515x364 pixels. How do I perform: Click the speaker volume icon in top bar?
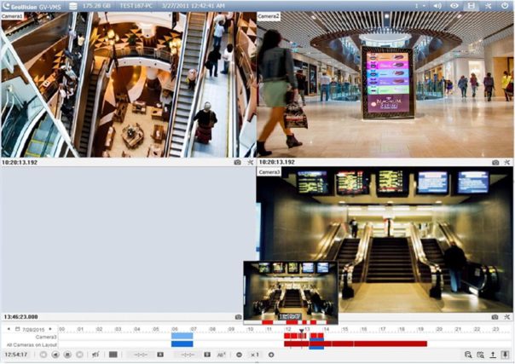coord(437,5)
